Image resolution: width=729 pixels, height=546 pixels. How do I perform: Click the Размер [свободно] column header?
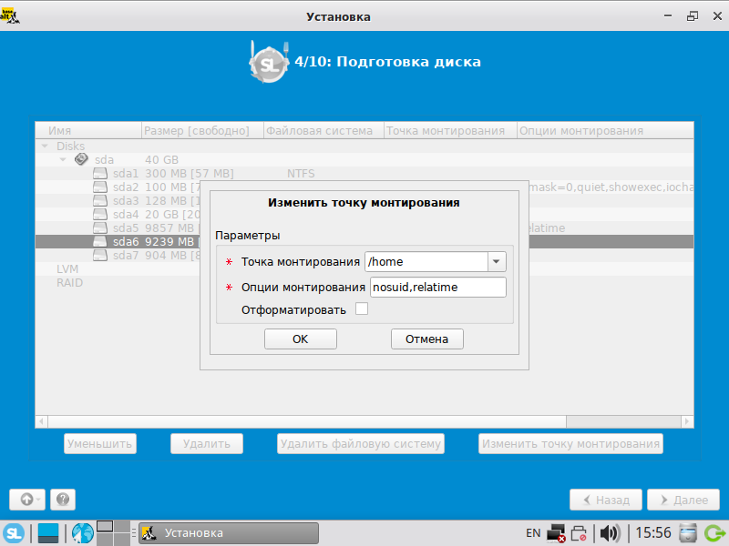pos(202,131)
